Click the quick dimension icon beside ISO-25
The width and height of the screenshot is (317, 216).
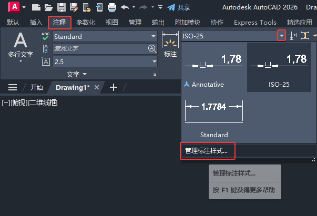(292, 36)
